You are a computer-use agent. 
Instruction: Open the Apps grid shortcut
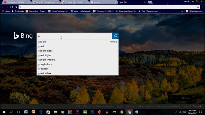tap(6, 11)
